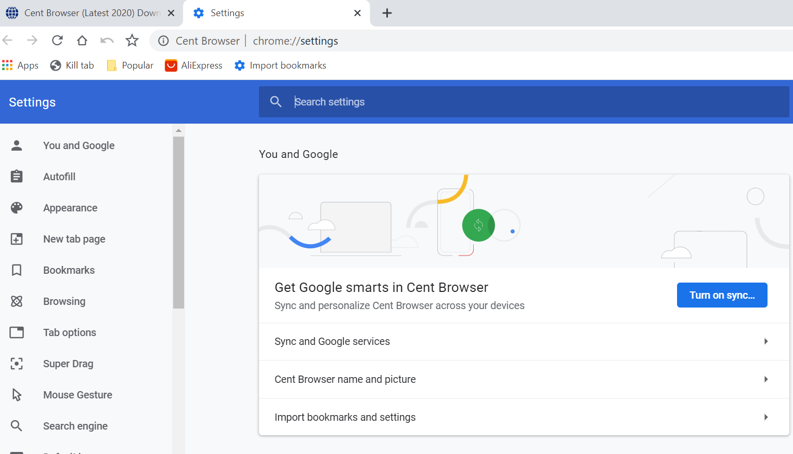The width and height of the screenshot is (793, 454).
Task: Go to the home page icon
Action: (82, 41)
